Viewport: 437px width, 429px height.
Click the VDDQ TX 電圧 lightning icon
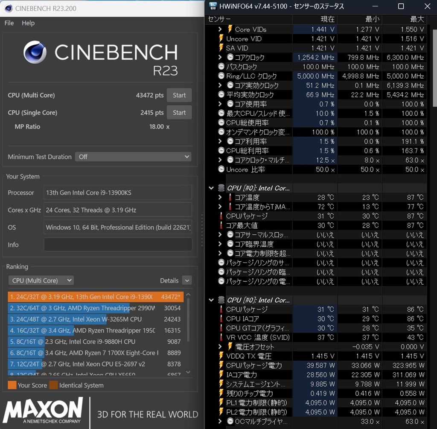click(x=221, y=356)
